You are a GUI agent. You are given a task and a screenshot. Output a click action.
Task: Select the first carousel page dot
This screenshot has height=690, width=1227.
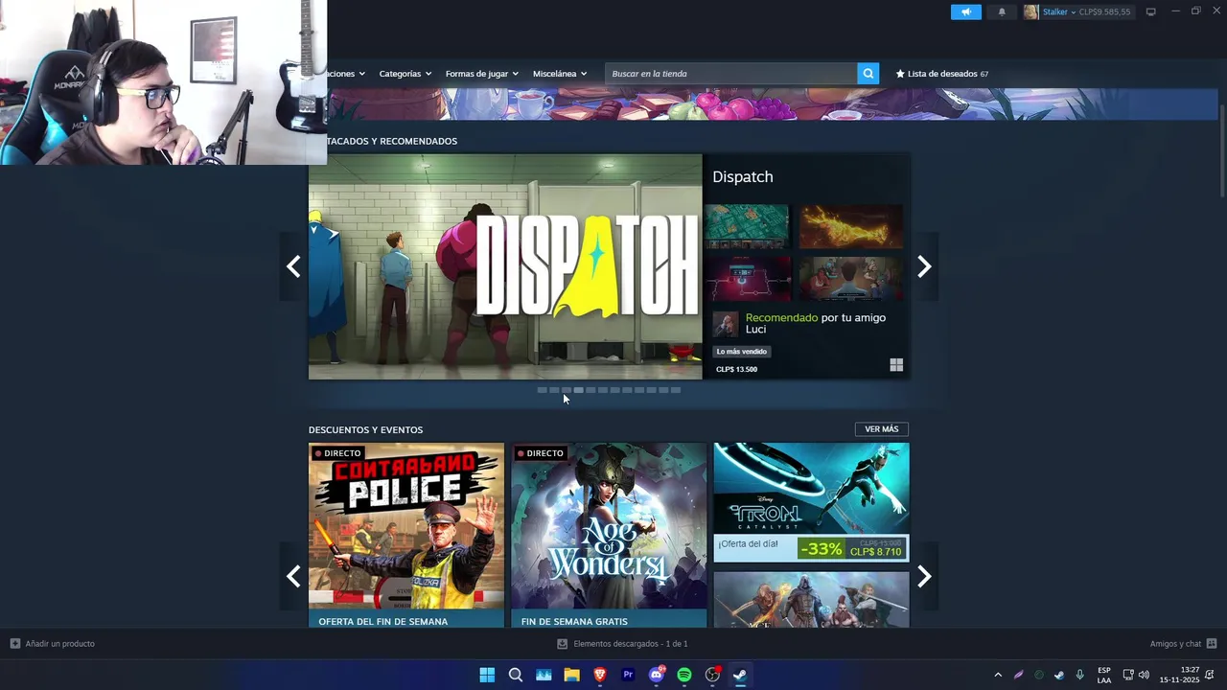point(542,390)
